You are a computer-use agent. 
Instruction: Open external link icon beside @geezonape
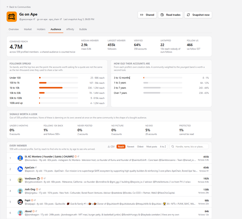(34, 19)
